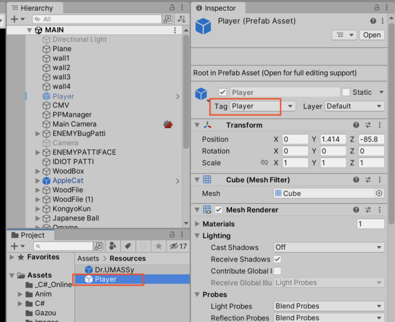Screen dimensions: 395x322
Task: Toggle Player active checkbox
Action: pyautogui.click(x=222, y=92)
